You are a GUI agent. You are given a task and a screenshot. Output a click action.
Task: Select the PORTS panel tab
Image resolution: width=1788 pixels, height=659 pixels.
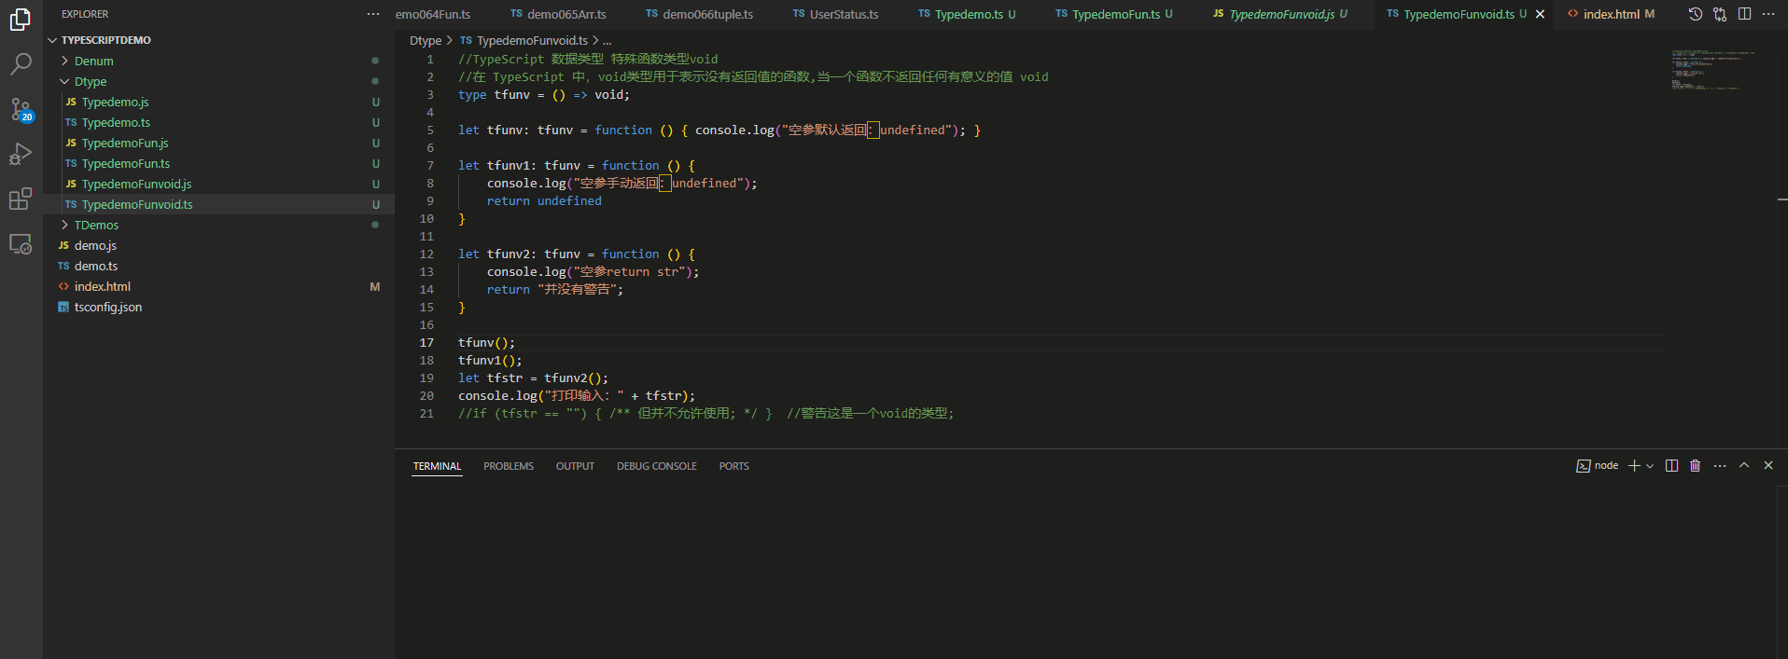tap(734, 466)
